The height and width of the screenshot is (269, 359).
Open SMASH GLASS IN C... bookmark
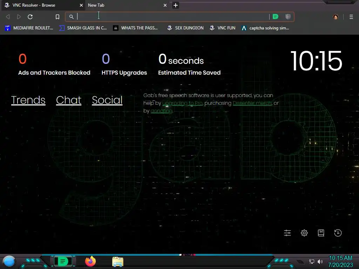point(83,28)
